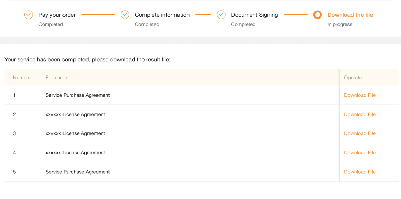Click the orange circle icon for Download the file
Image resolution: width=401 pixels, height=199 pixels.
point(317,15)
